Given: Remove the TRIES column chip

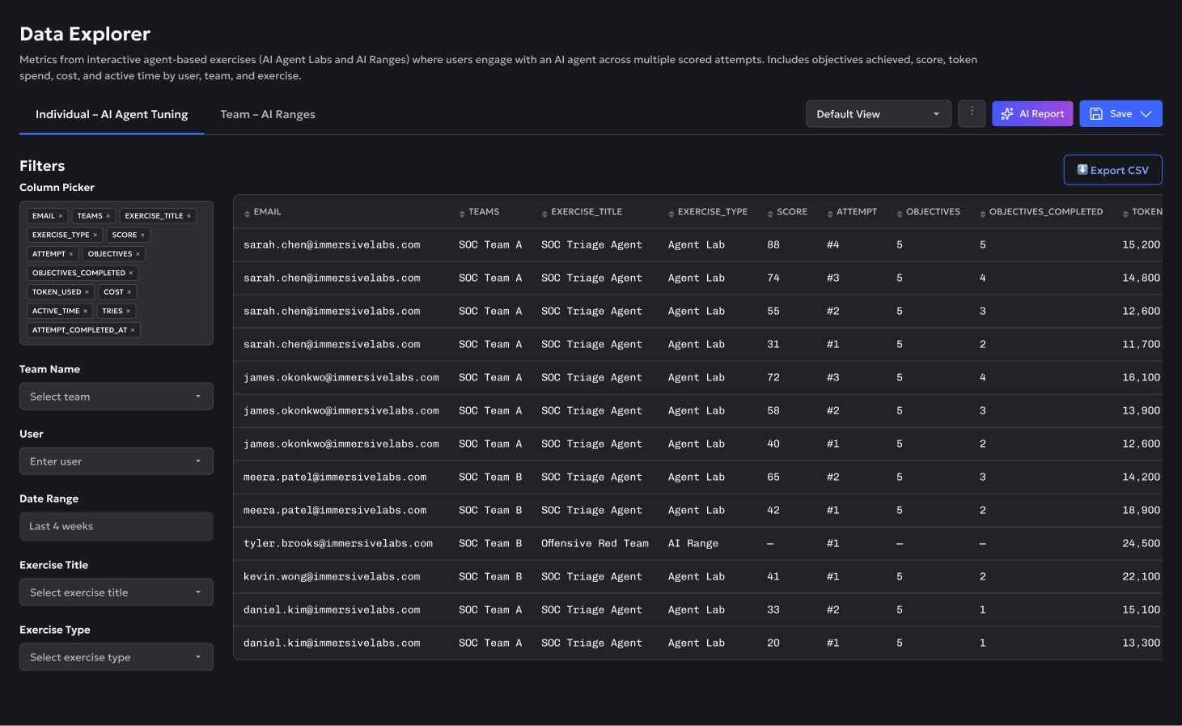Looking at the screenshot, I should tap(129, 311).
